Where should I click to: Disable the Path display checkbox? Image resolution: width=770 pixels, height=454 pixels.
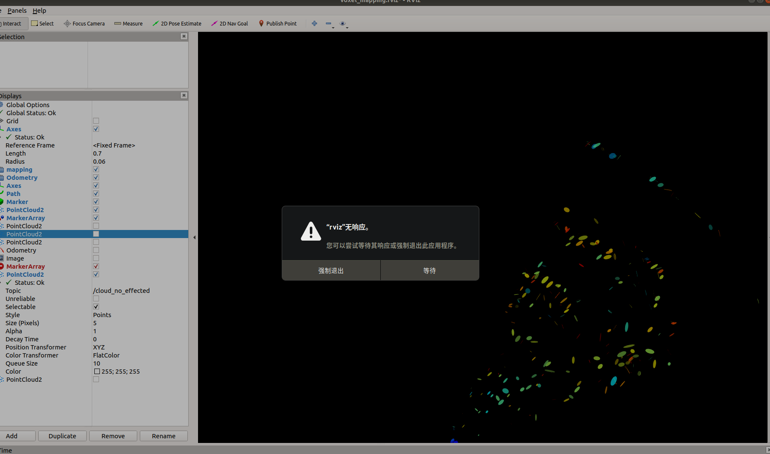coord(96,193)
